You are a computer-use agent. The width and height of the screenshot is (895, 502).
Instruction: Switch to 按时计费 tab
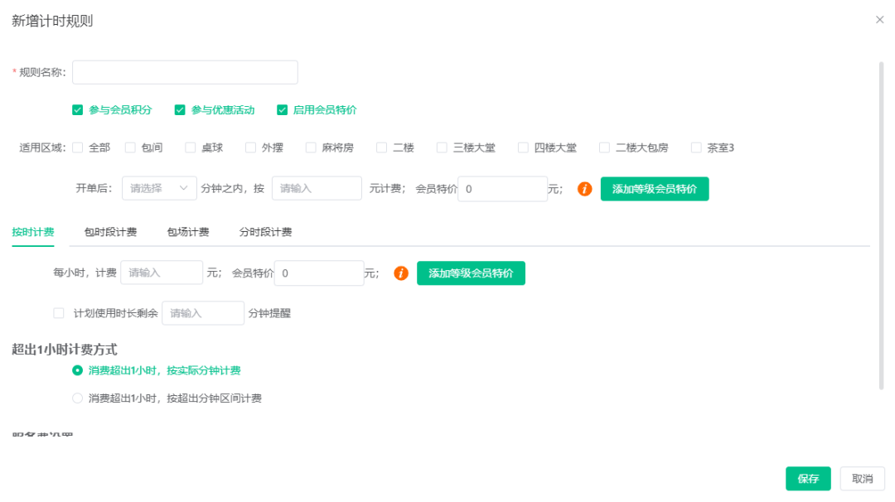(33, 232)
